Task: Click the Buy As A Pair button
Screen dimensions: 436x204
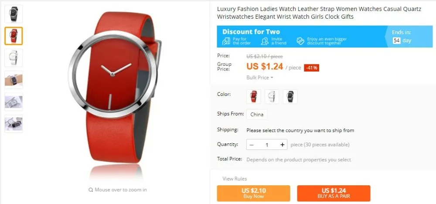Action: pyautogui.click(x=334, y=193)
